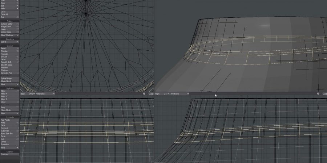Select the Rounder tool
The width and height of the screenshot is (327, 163).
click(x=9, y=54)
